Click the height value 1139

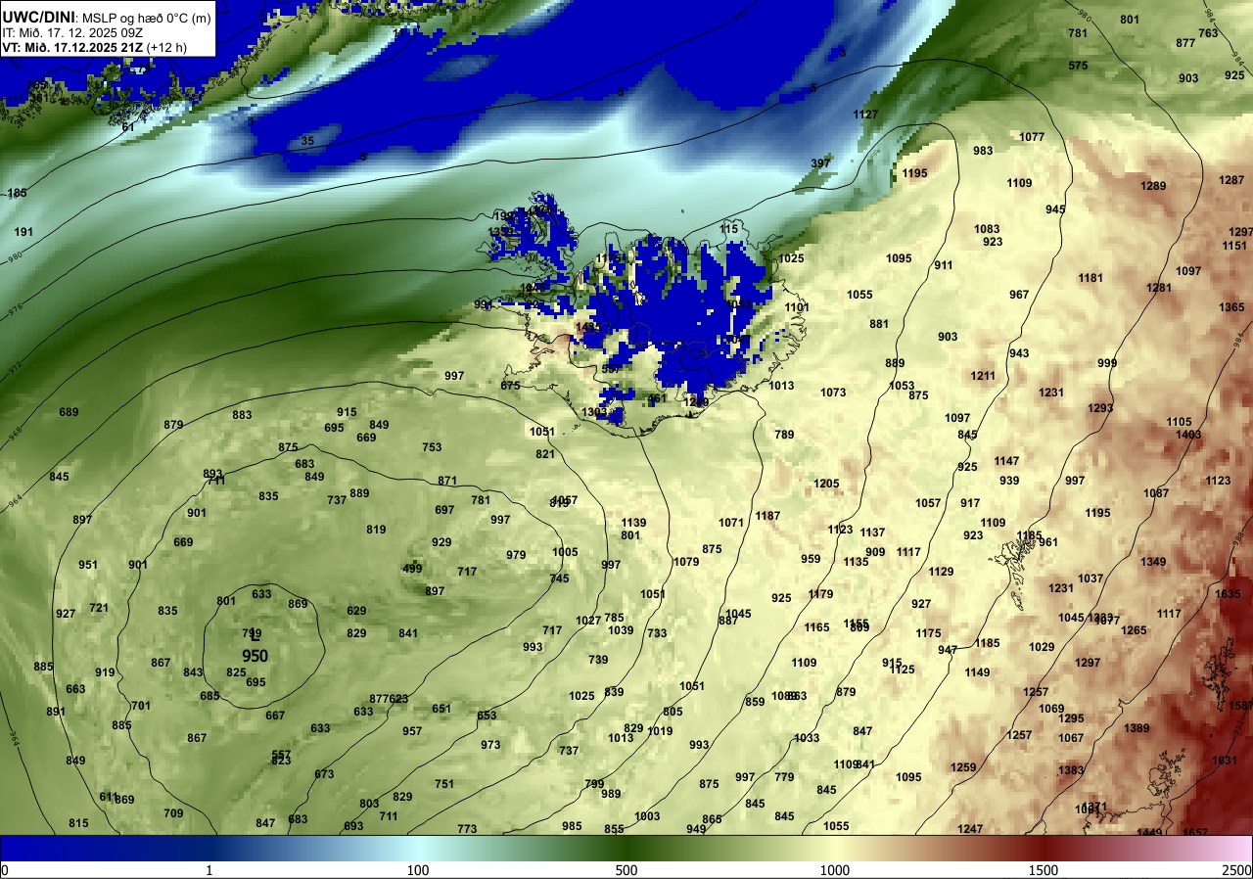[633, 523]
